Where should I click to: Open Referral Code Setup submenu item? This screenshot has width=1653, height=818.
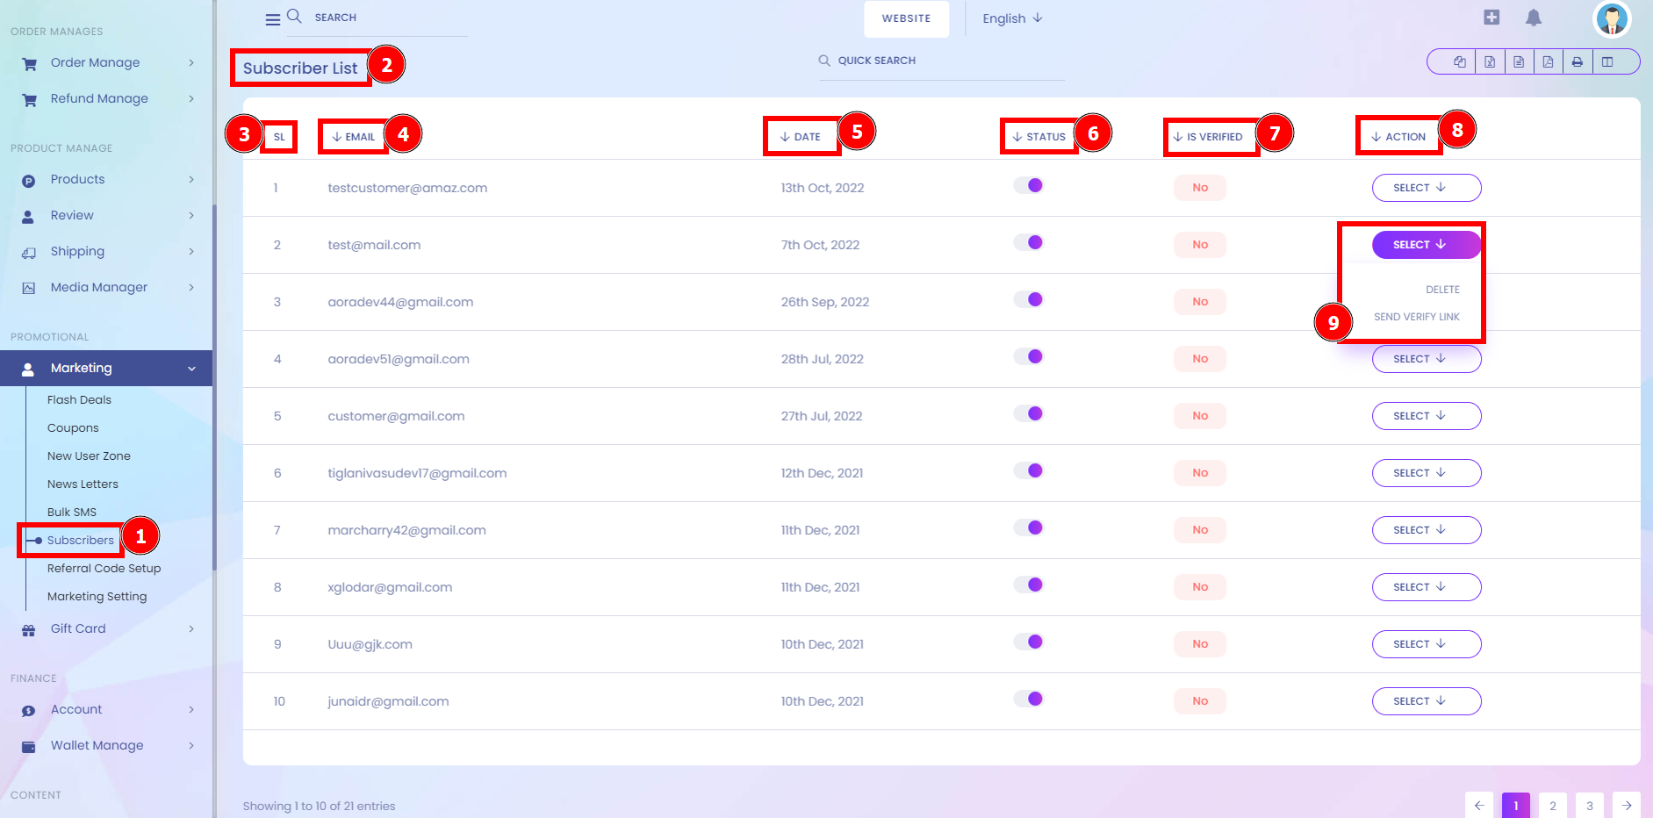click(104, 569)
